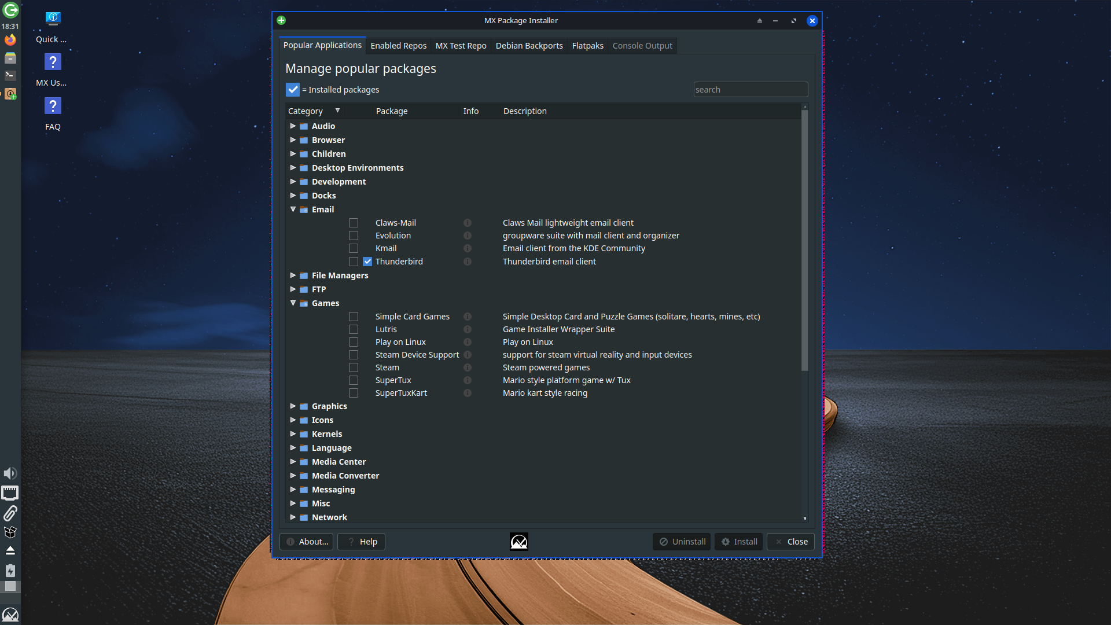Select the Flatpaks tab

tap(587, 46)
